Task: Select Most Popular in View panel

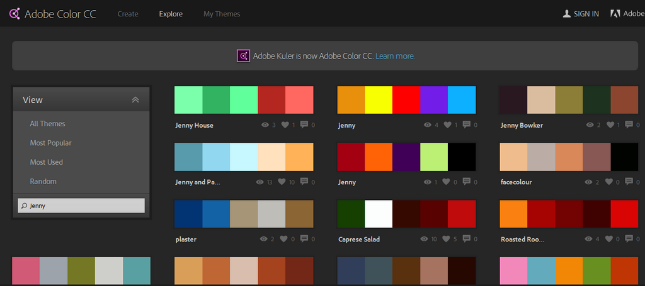Action: click(x=50, y=143)
